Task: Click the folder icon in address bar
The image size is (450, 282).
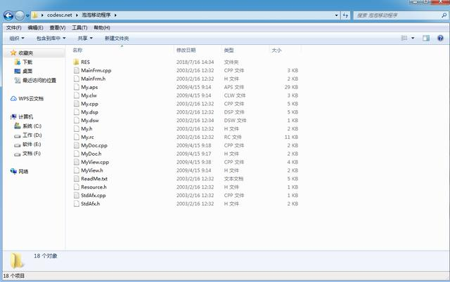Action: point(34,15)
